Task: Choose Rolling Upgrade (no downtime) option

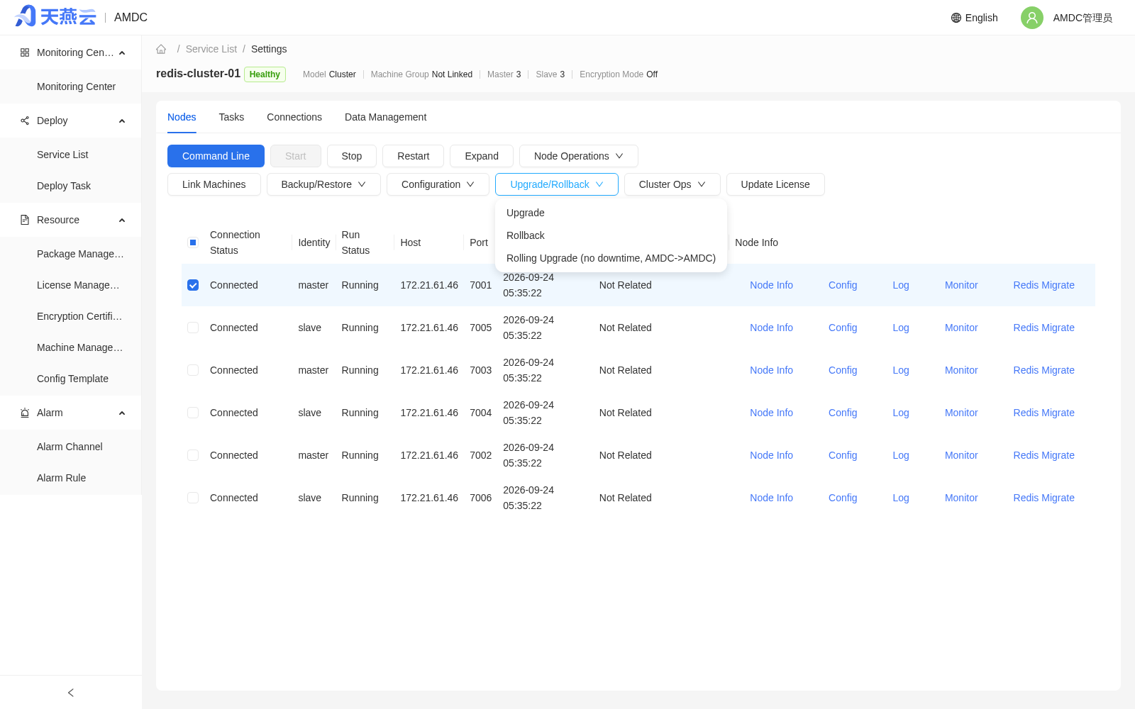Action: click(x=611, y=258)
